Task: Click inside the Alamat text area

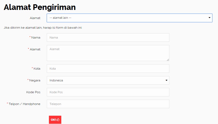Action: 108,53
